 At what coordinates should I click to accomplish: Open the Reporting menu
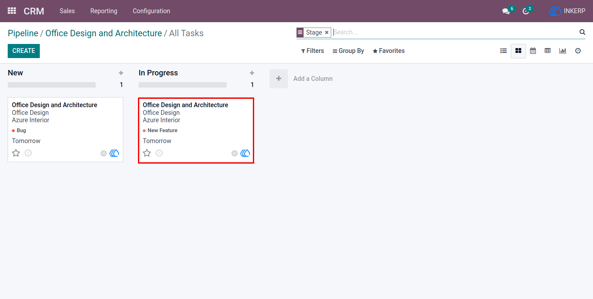coord(104,11)
